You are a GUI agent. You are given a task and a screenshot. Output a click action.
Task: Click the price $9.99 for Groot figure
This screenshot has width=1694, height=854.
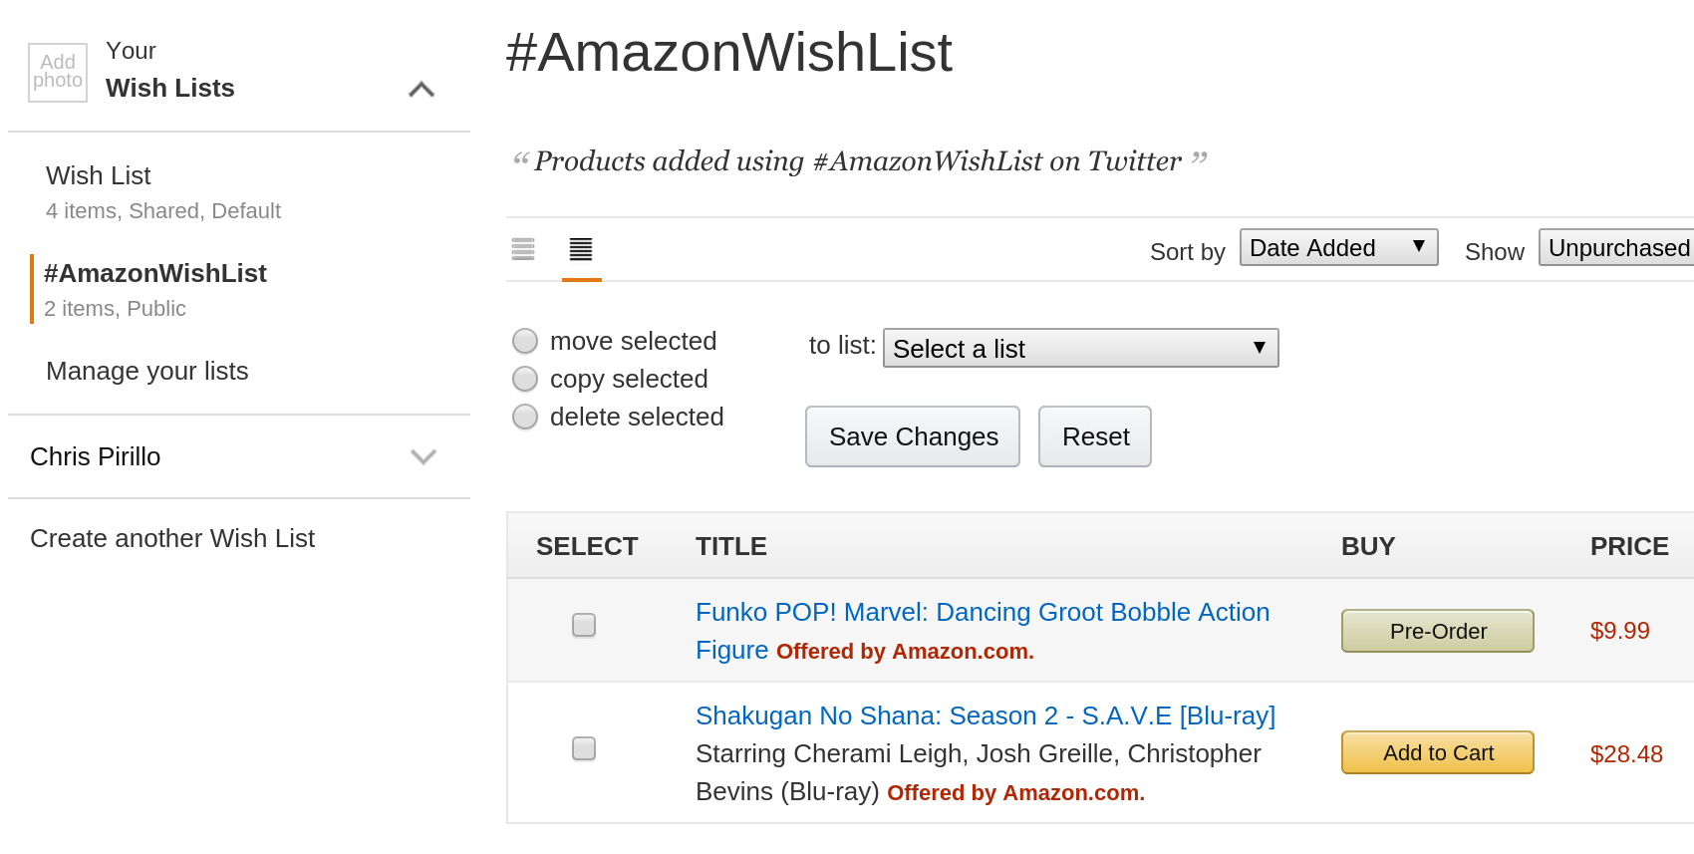(1620, 630)
